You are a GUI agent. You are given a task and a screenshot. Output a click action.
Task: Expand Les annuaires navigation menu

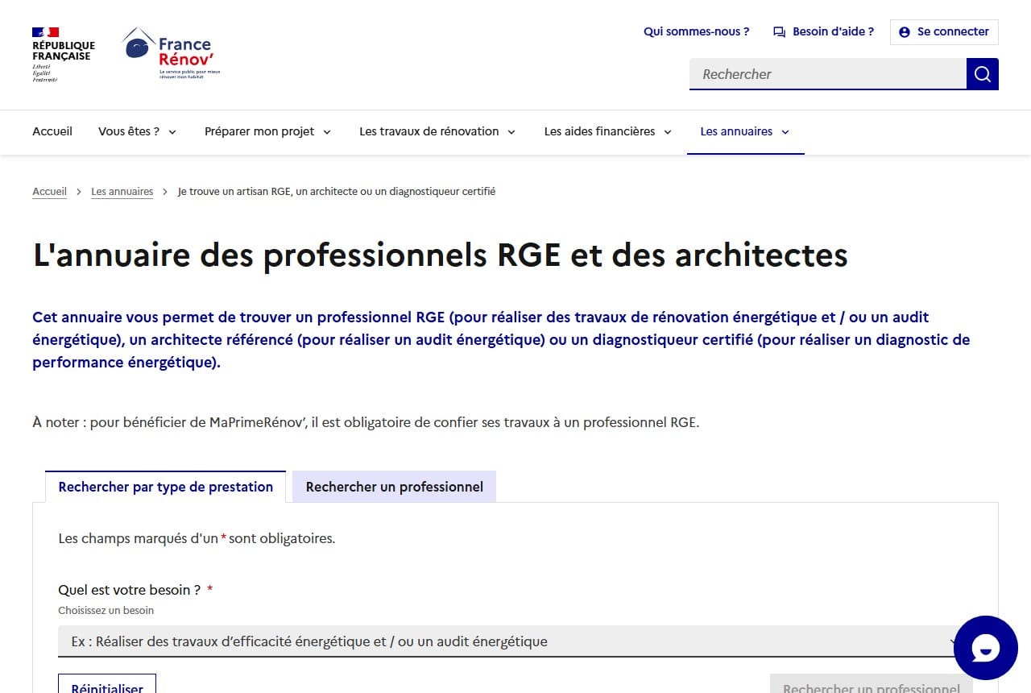[746, 131]
